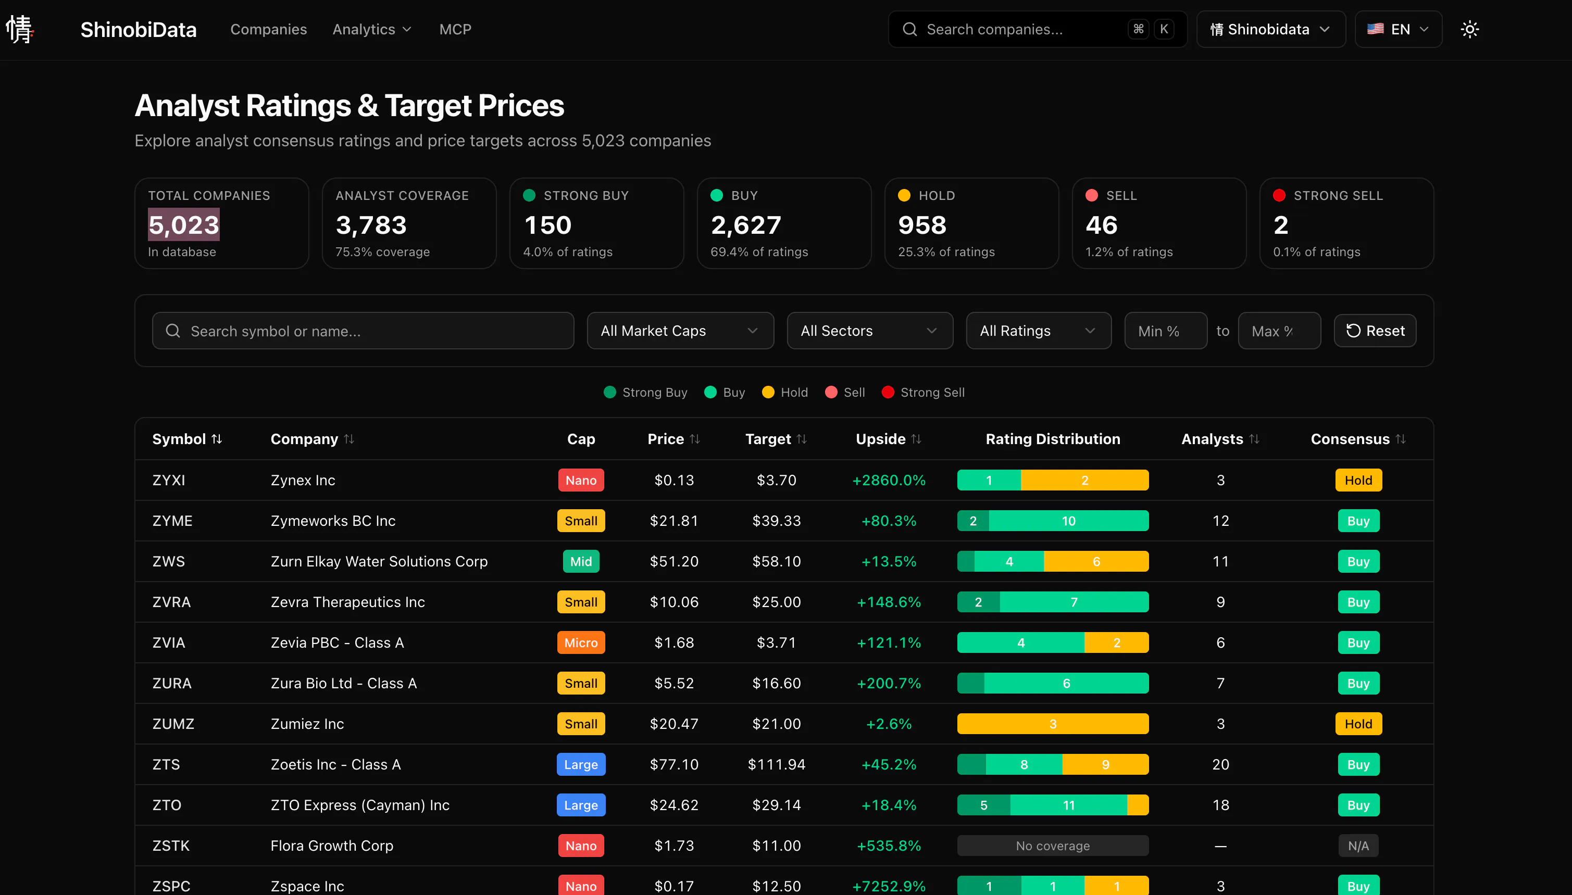This screenshot has width=1572, height=895.
Task: Open the Shinobidata account dropdown
Action: click(x=1271, y=29)
